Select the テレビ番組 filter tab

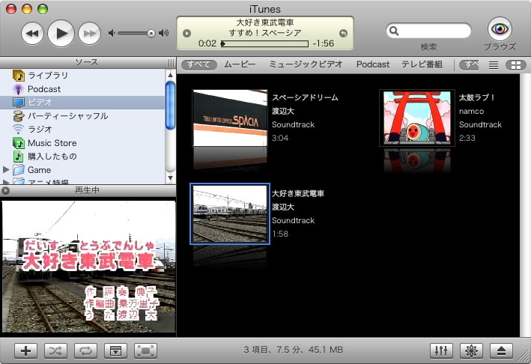click(x=422, y=64)
